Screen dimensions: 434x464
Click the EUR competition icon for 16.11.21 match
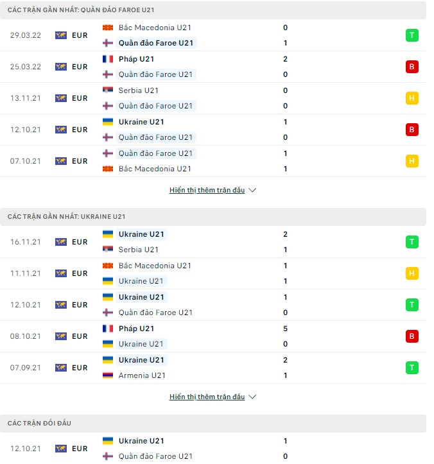click(61, 242)
